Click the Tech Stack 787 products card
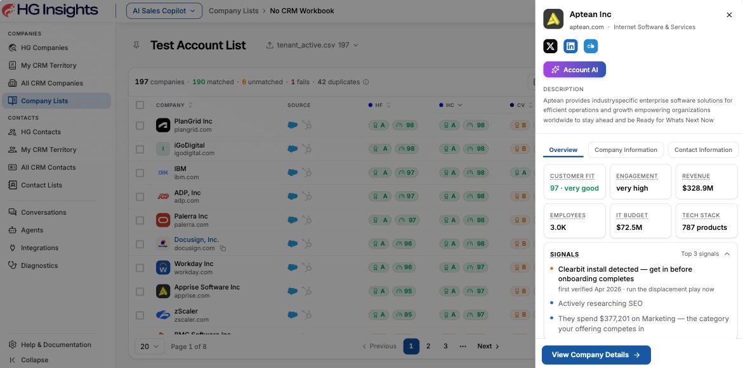Screen dimensions: 743x368 [706, 221]
